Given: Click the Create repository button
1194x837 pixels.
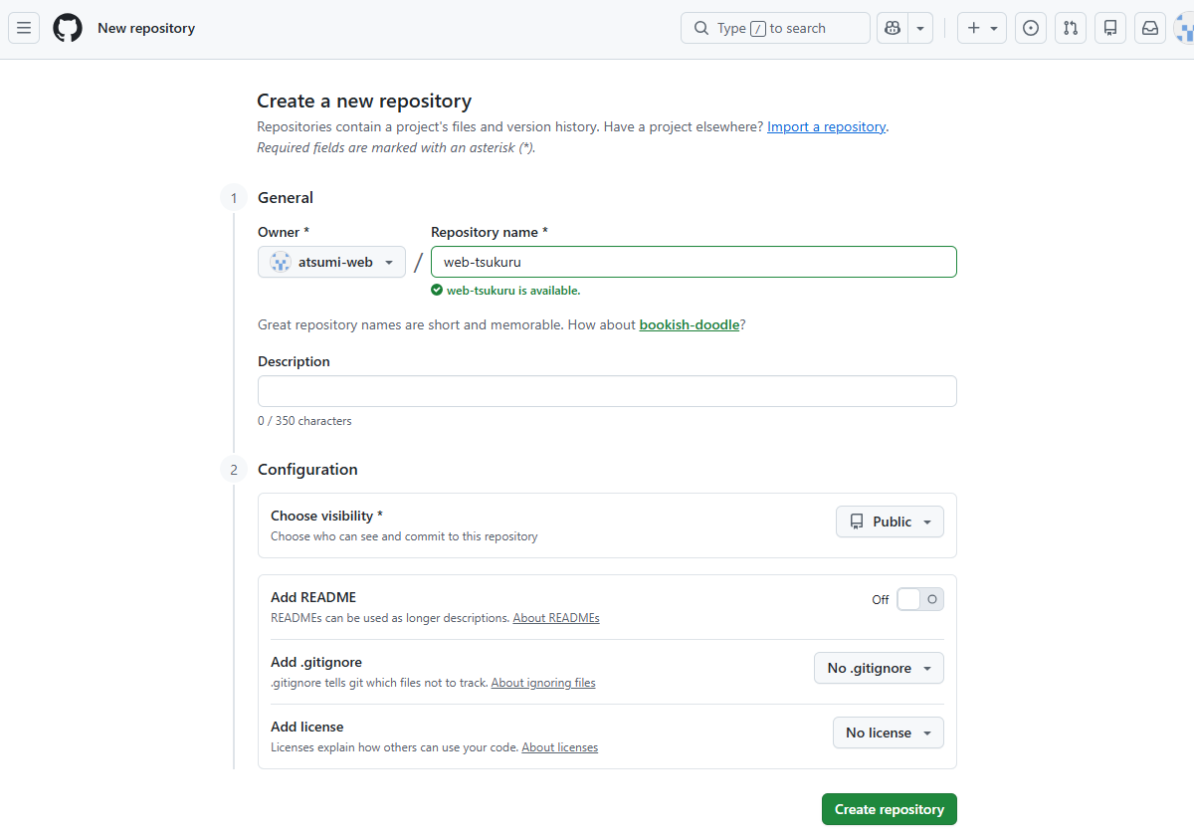Looking at the screenshot, I should (x=889, y=809).
